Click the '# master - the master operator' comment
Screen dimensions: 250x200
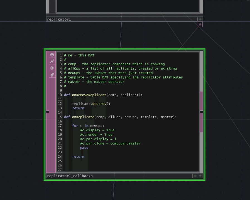coord(94,82)
